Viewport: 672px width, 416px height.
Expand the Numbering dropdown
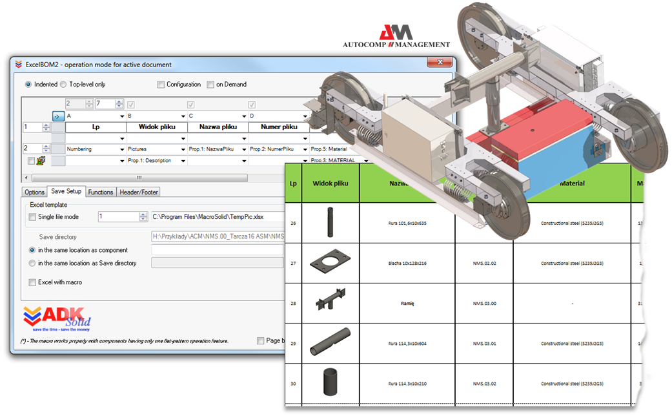click(122, 150)
